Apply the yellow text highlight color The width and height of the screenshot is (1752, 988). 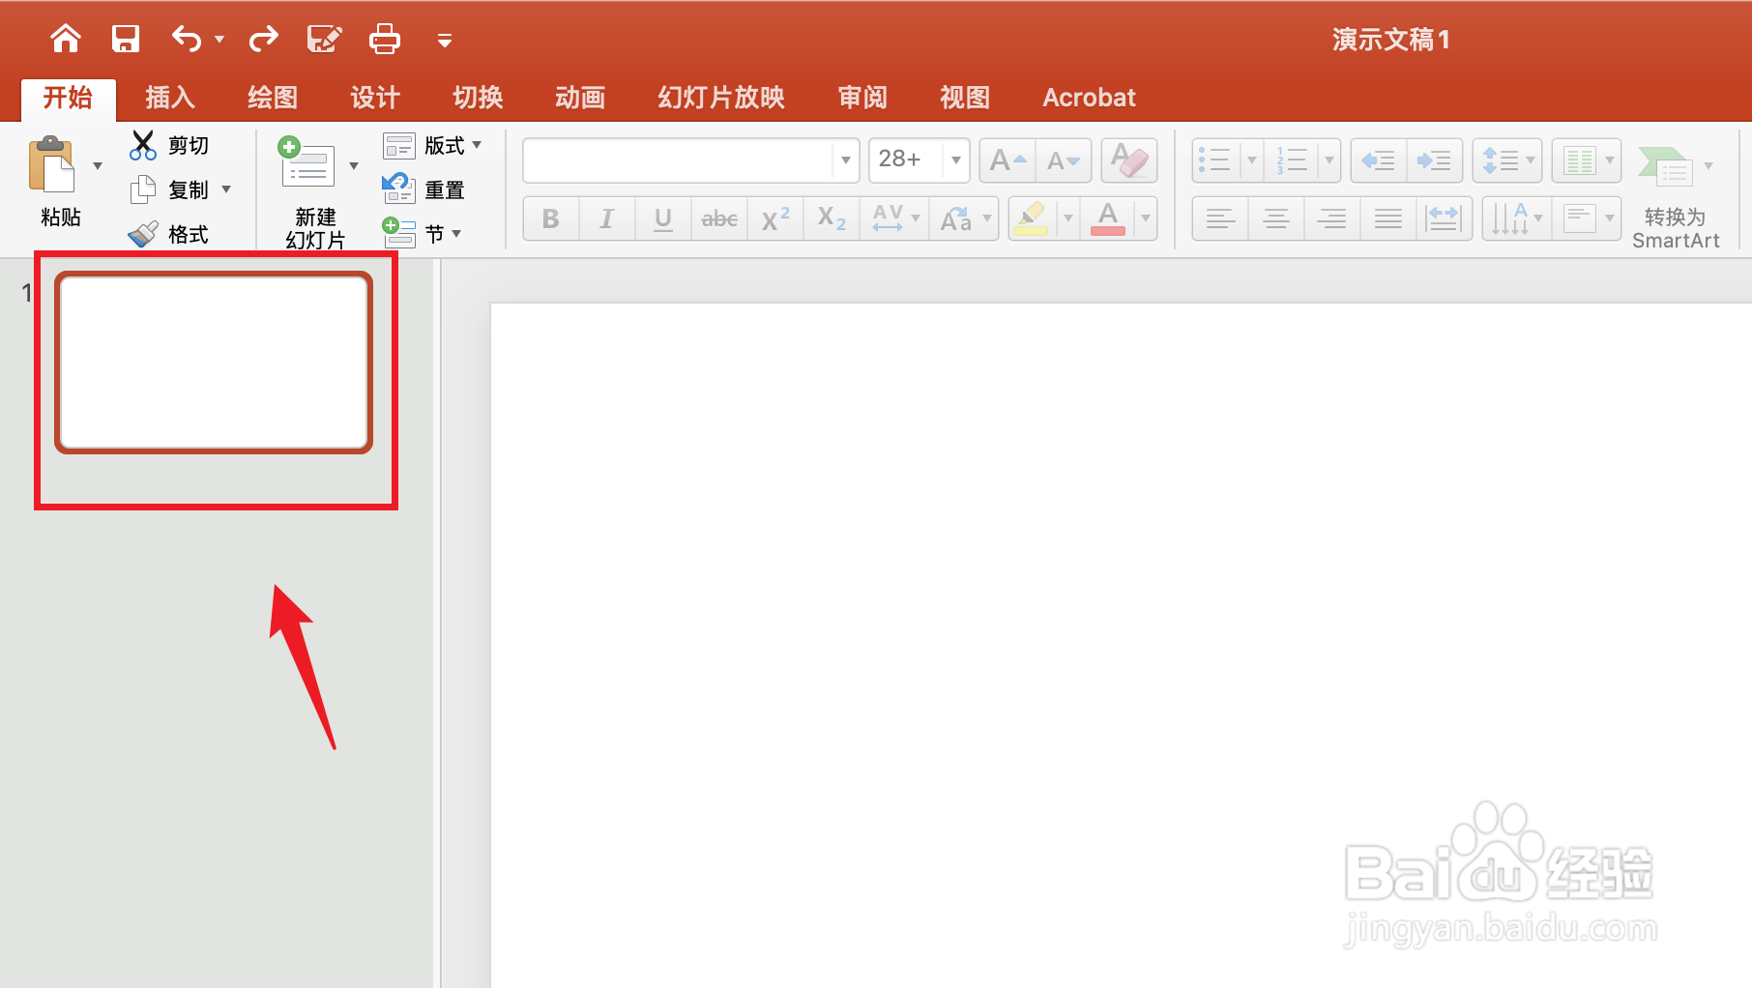(1033, 219)
